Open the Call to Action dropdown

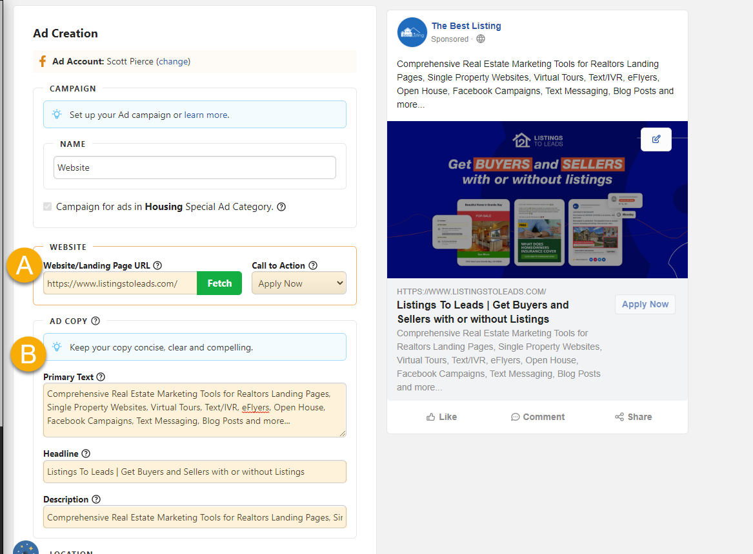tap(299, 283)
